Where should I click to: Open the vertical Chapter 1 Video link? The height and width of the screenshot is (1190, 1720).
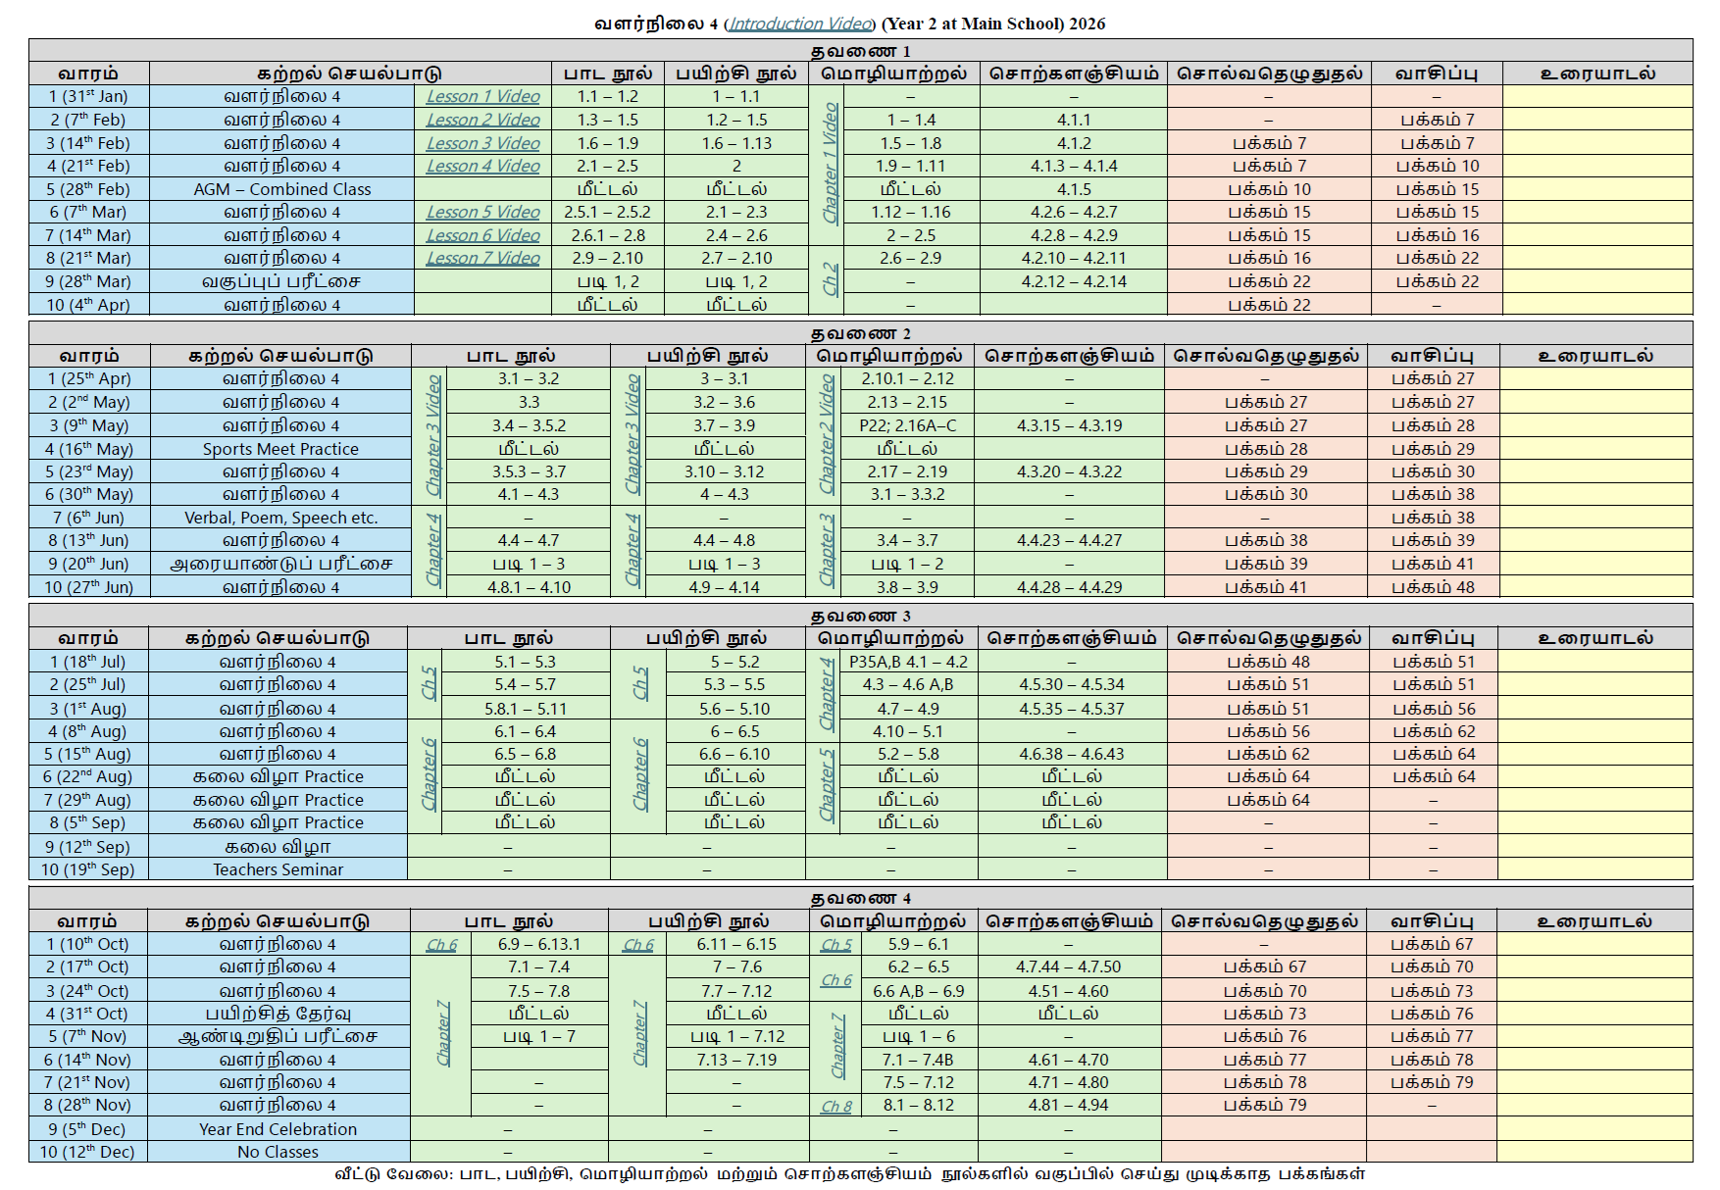[x=830, y=163]
